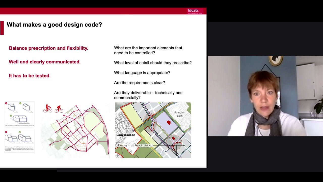
Task: Click the line 'It has to be tested.'
Action: (x=30, y=76)
